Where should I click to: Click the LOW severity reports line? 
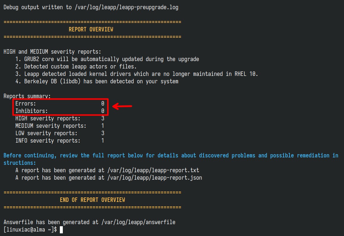60,133
